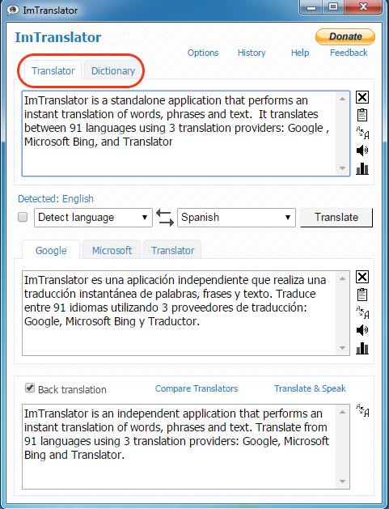Open the Compare Translators link

(197, 388)
